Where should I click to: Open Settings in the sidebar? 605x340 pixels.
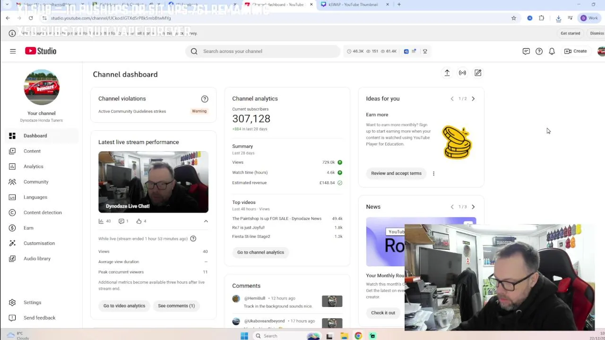41,302
